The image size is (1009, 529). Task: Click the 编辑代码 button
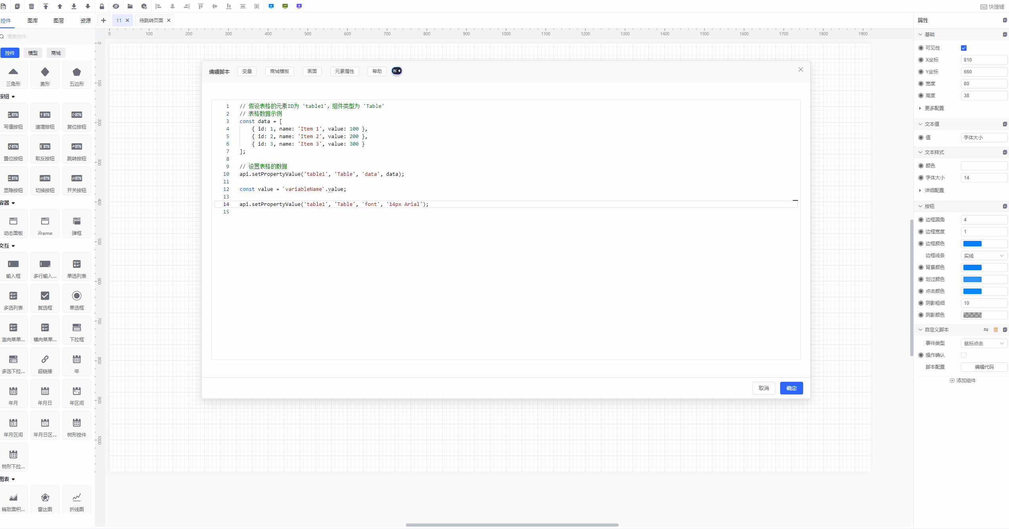pos(984,367)
